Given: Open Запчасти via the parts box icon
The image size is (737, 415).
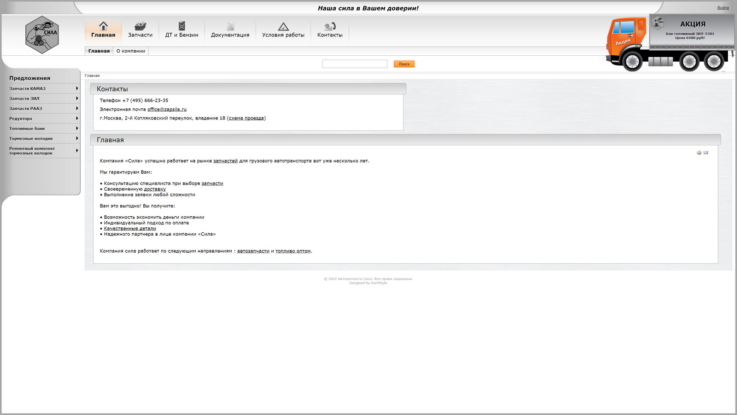Looking at the screenshot, I should (x=140, y=26).
